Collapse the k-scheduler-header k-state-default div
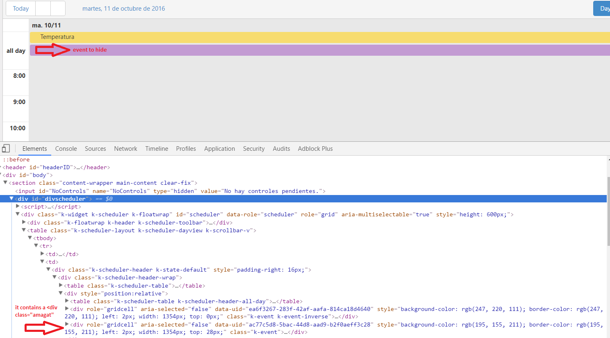This screenshot has width=610, height=338. point(48,270)
